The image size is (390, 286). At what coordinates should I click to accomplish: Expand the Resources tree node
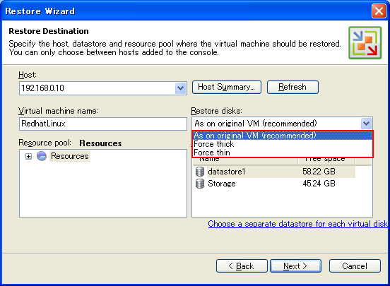28,157
